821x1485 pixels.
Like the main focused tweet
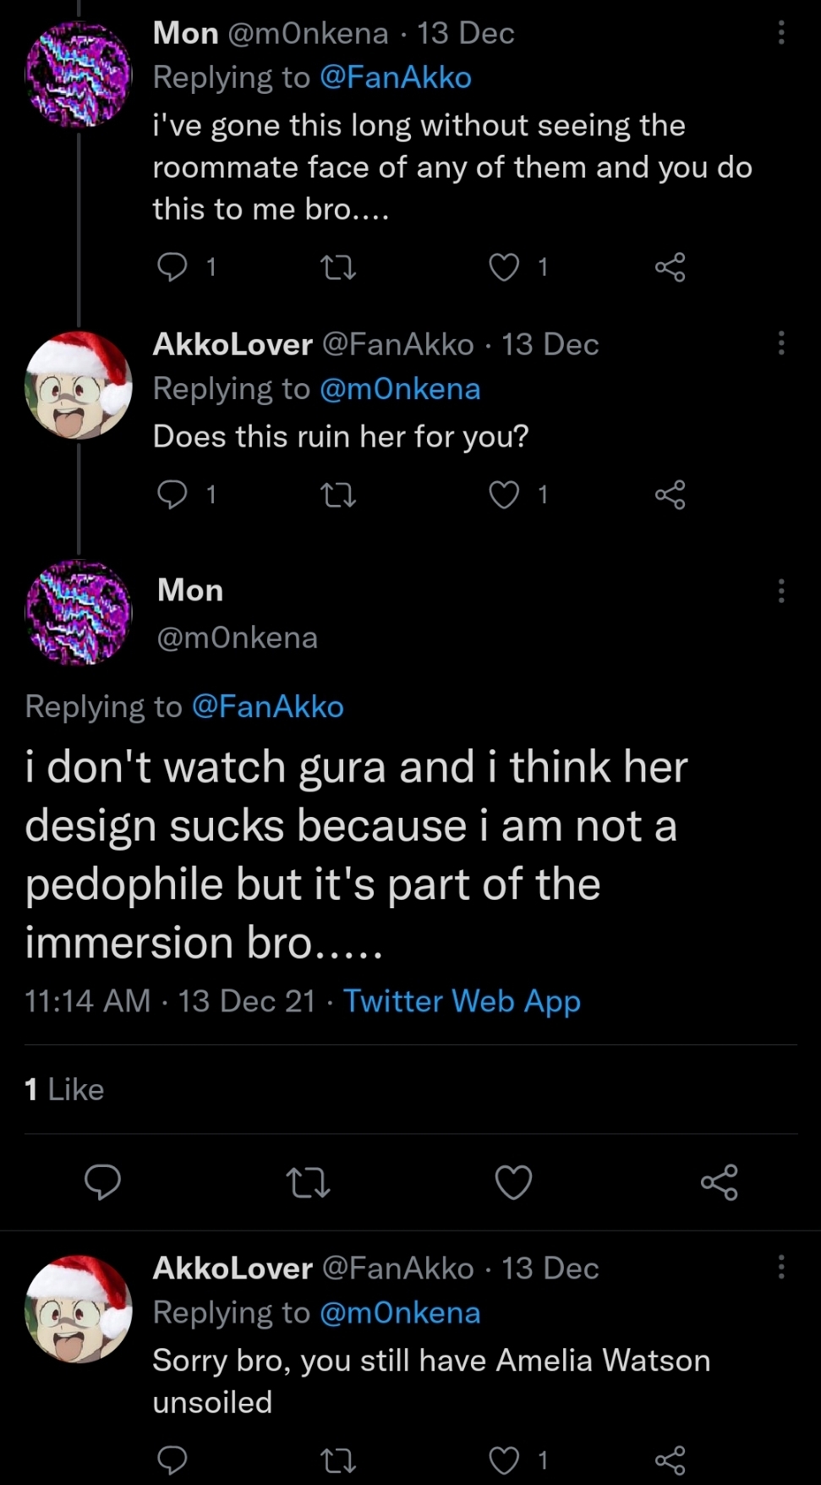(513, 1181)
